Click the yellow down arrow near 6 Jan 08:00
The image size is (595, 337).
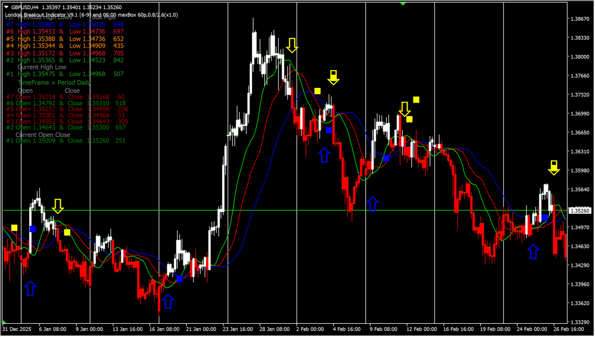click(x=58, y=206)
